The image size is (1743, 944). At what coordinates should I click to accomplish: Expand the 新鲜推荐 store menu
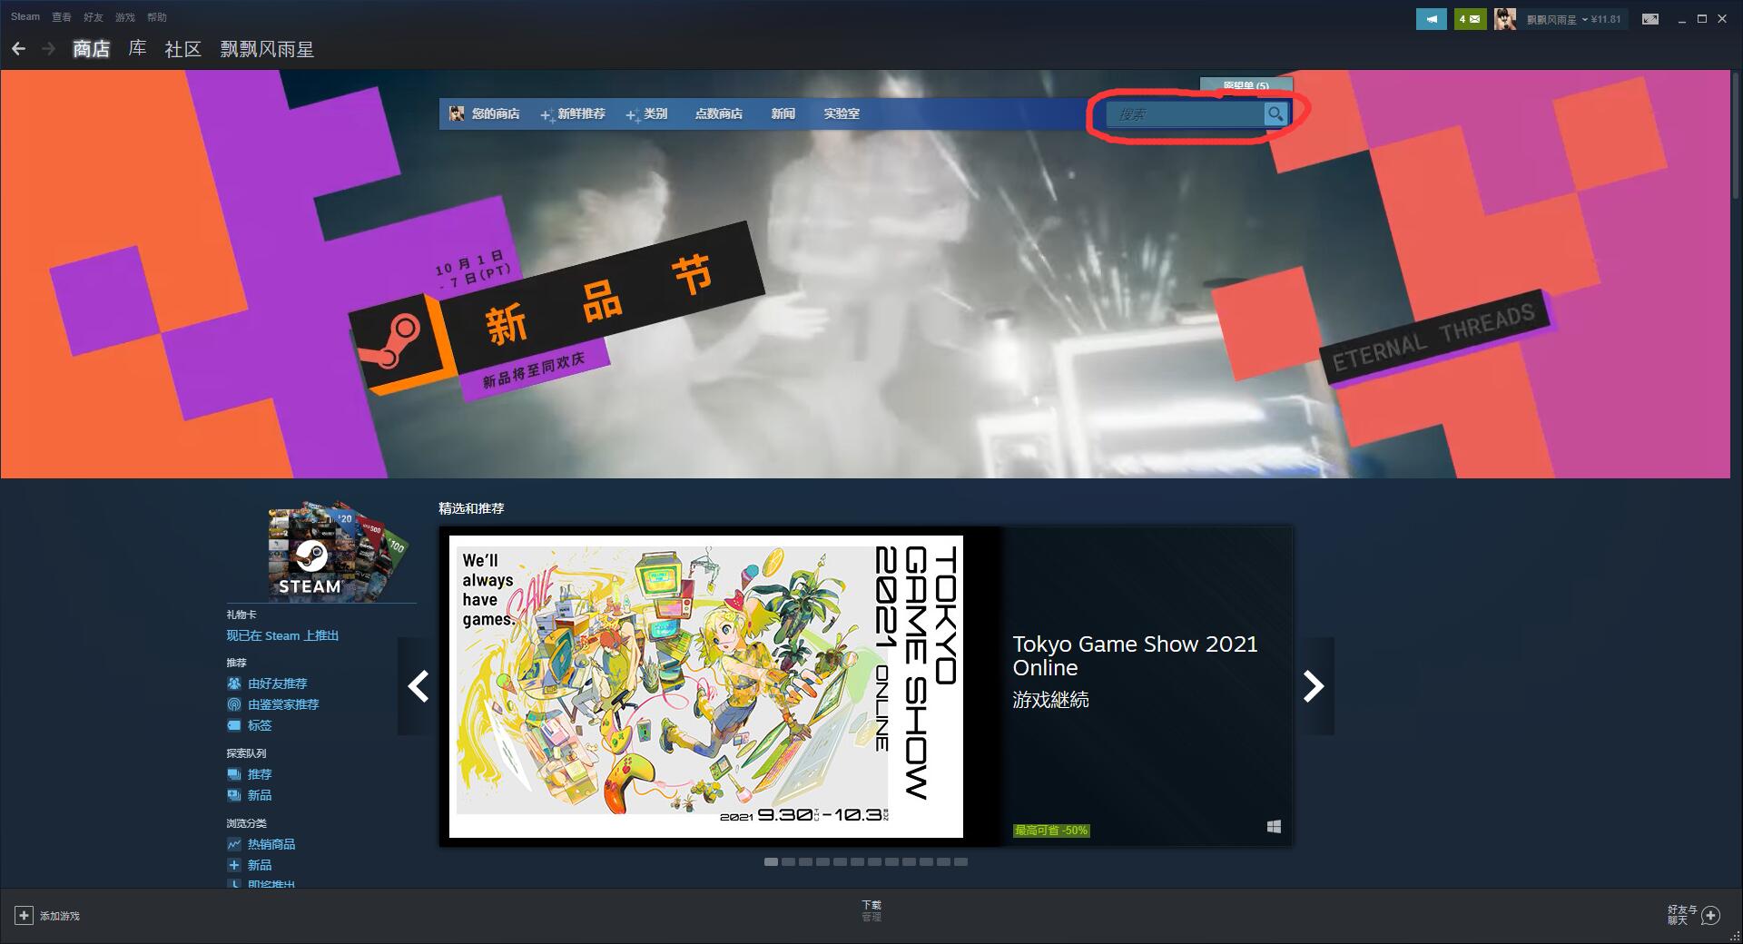click(574, 113)
